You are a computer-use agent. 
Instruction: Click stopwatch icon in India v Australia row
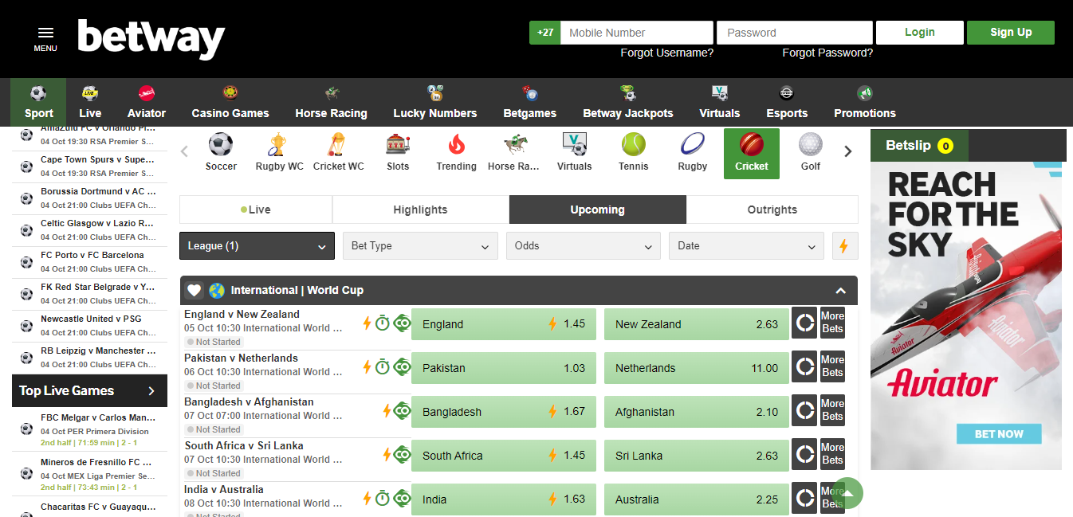pos(383,498)
